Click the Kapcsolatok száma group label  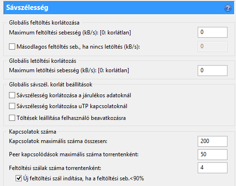[x=33, y=132]
